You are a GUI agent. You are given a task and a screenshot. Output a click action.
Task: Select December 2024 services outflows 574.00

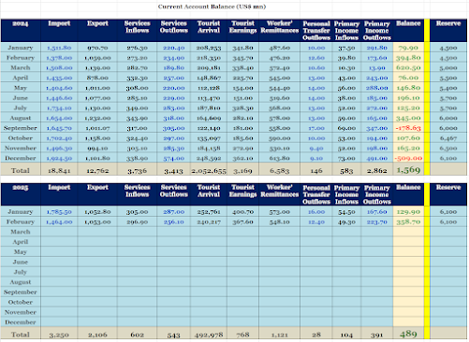173,158
